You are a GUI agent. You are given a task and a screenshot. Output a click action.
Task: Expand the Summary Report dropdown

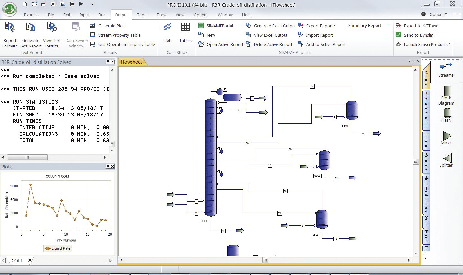[389, 25]
